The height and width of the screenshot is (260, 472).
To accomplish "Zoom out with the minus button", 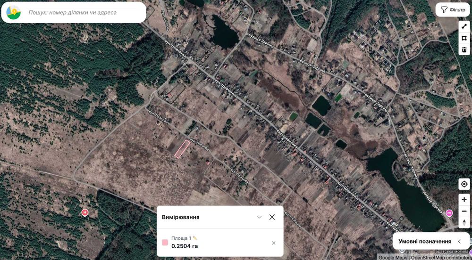I will point(464,211).
